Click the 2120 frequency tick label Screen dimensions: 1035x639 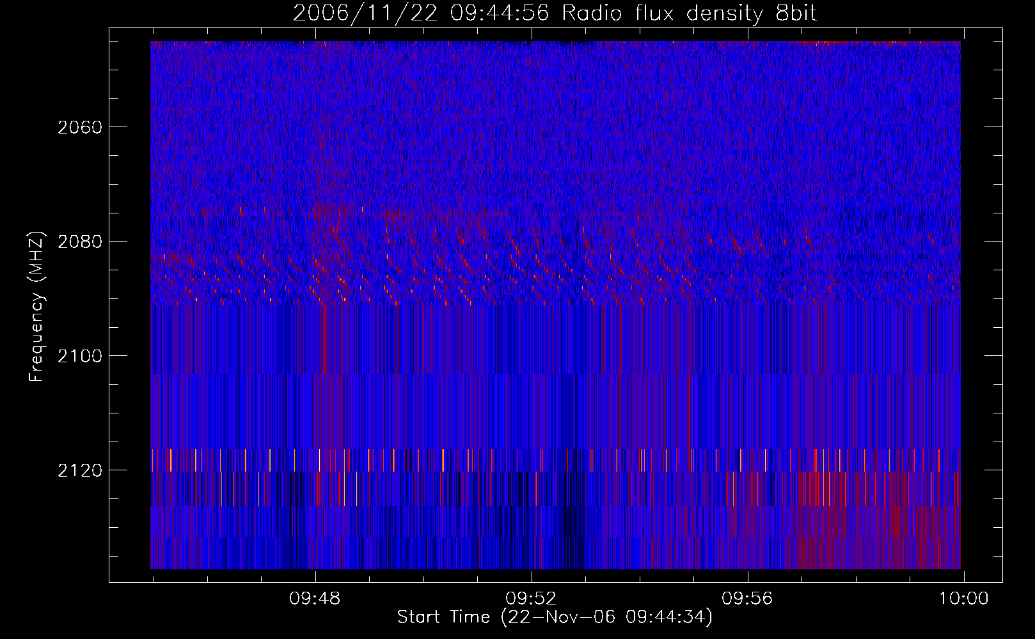click(80, 470)
